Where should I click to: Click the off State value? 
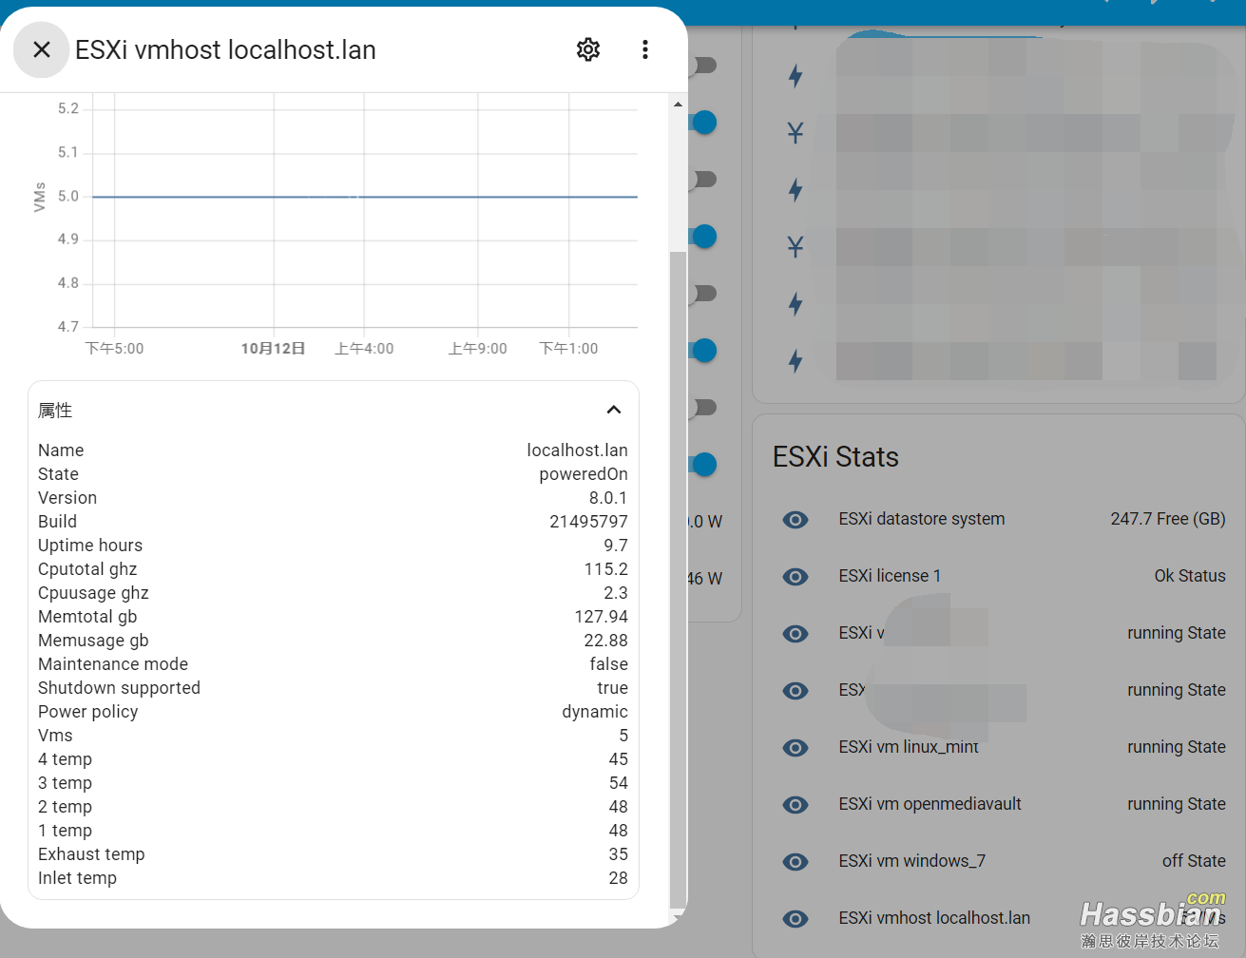pos(1194,861)
